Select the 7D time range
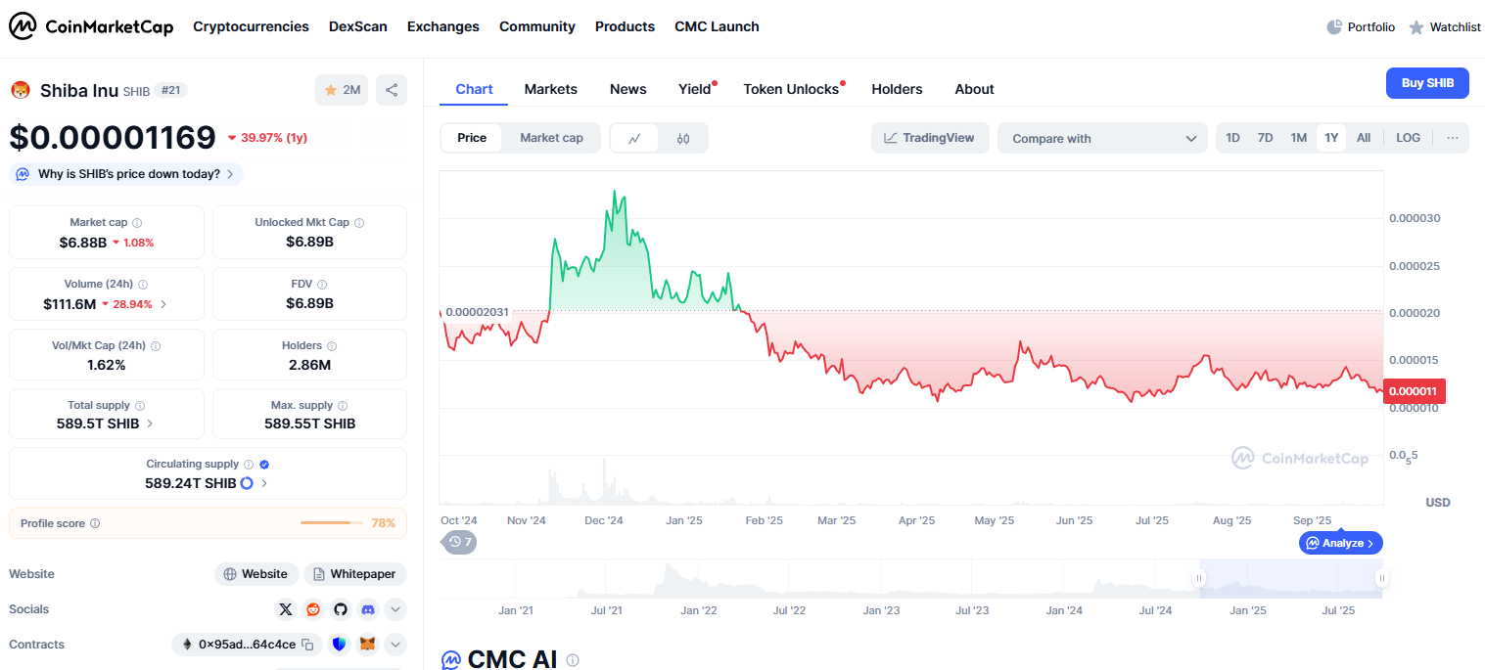 click(x=1265, y=138)
